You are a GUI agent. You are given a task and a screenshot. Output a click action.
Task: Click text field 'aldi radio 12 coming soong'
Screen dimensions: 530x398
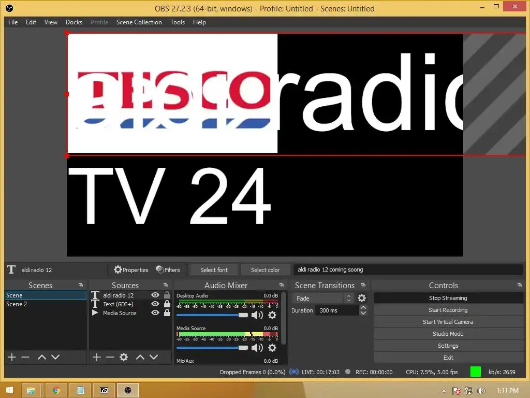(408, 269)
